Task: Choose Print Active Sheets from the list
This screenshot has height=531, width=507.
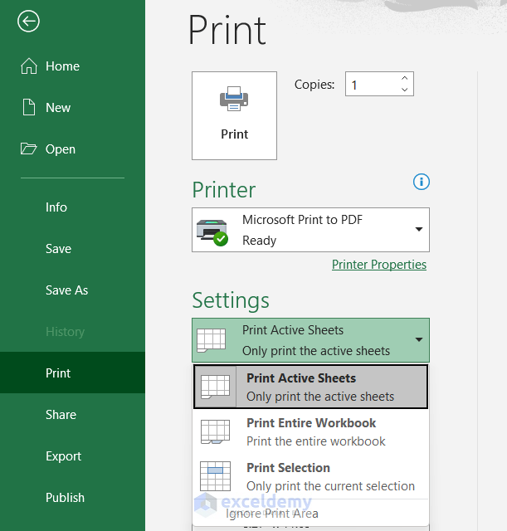Action: pos(310,387)
